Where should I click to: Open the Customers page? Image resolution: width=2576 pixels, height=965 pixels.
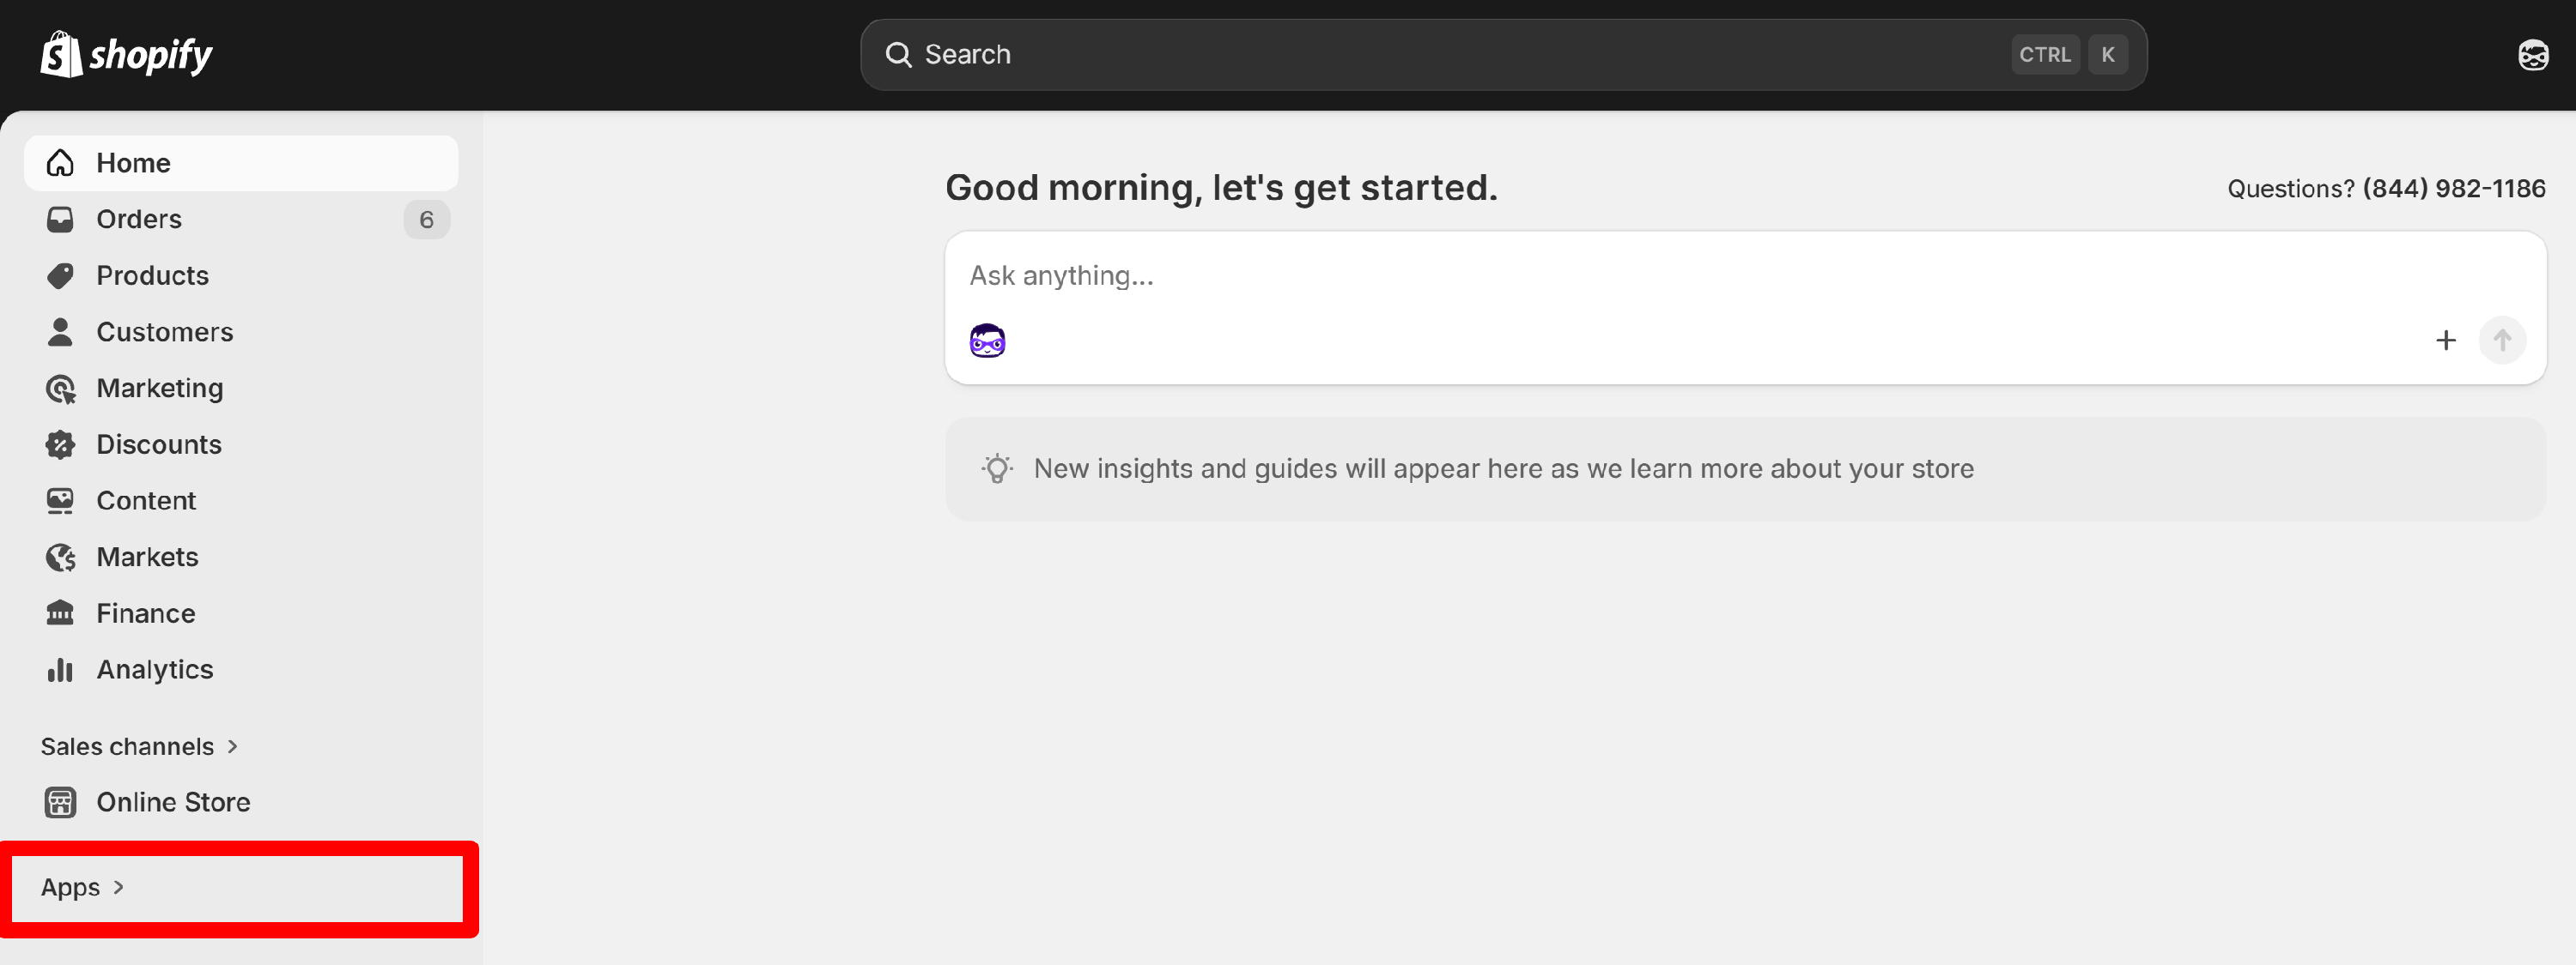pyautogui.click(x=164, y=332)
